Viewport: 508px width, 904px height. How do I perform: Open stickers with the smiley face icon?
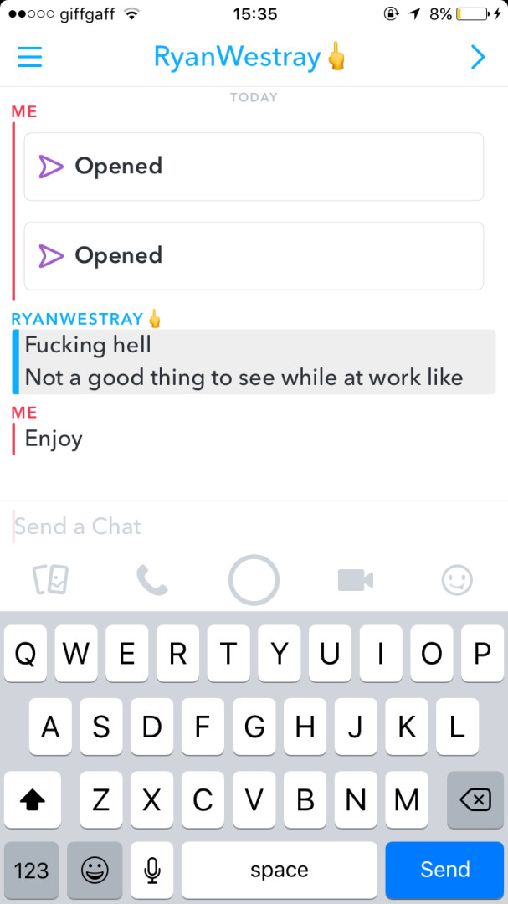click(457, 580)
